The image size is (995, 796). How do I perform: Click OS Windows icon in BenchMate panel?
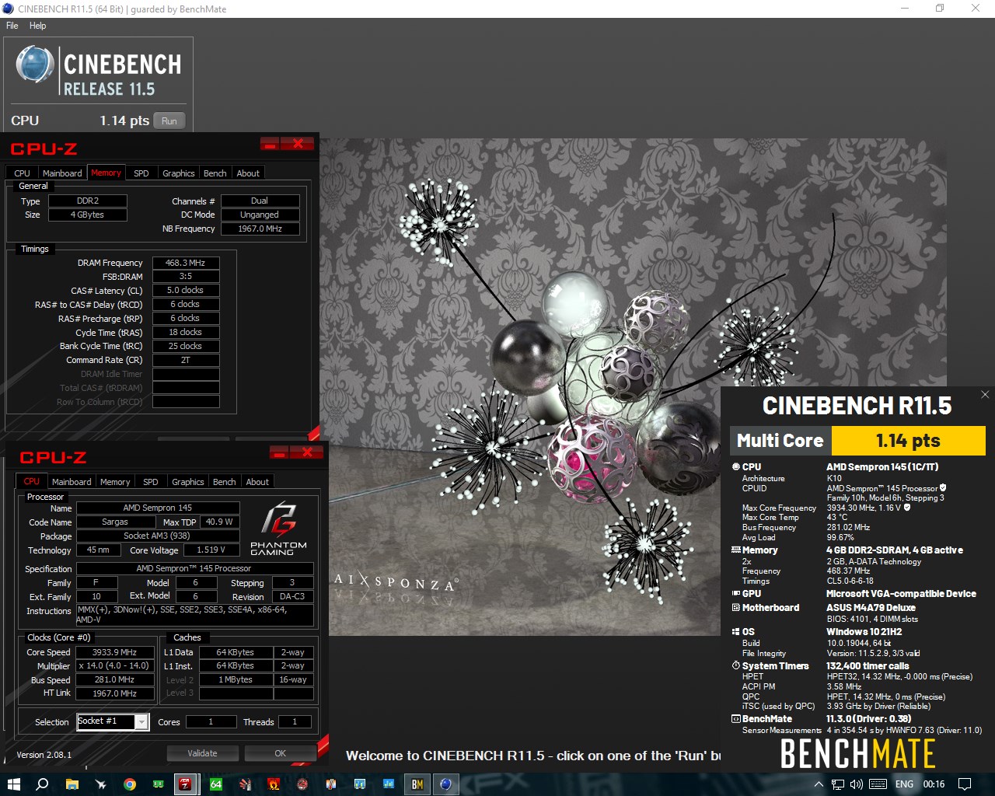pos(735,632)
